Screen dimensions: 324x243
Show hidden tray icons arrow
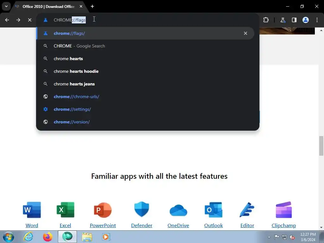click(x=269, y=237)
